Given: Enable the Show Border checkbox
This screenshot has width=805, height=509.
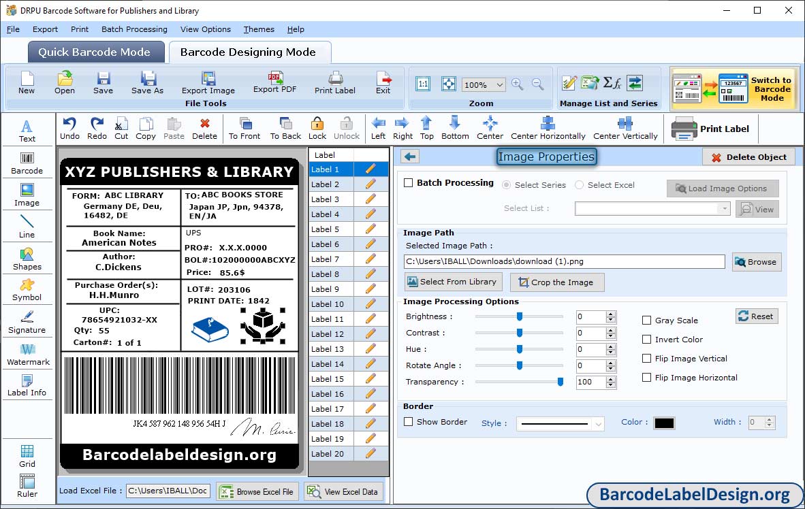Looking at the screenshot, I should coord(409,422).
